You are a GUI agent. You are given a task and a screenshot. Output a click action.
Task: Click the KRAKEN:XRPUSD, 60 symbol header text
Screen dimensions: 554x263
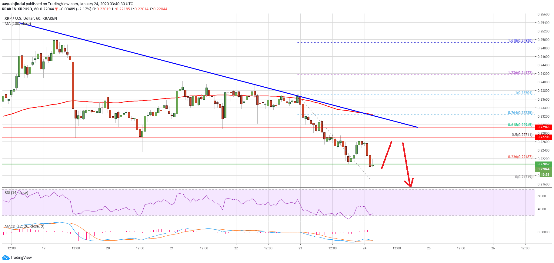[x=20, y=9]
